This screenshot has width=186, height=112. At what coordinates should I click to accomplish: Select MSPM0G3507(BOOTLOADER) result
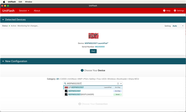pos(93,95)
